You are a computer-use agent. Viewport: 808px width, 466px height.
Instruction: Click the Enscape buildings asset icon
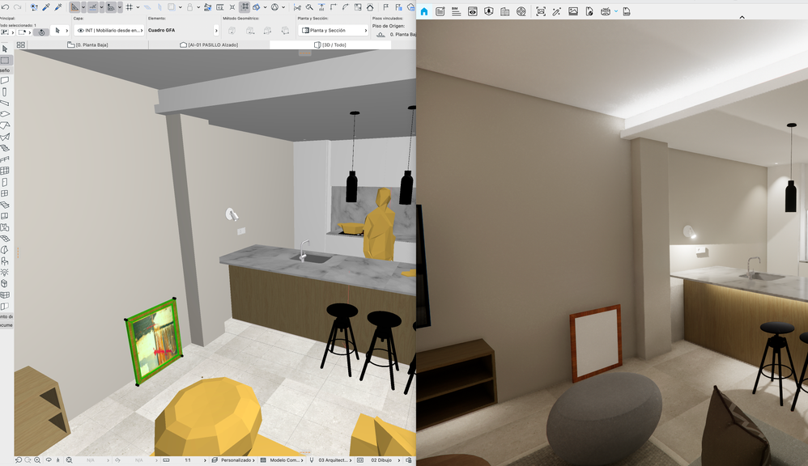[x=505, y=11]
